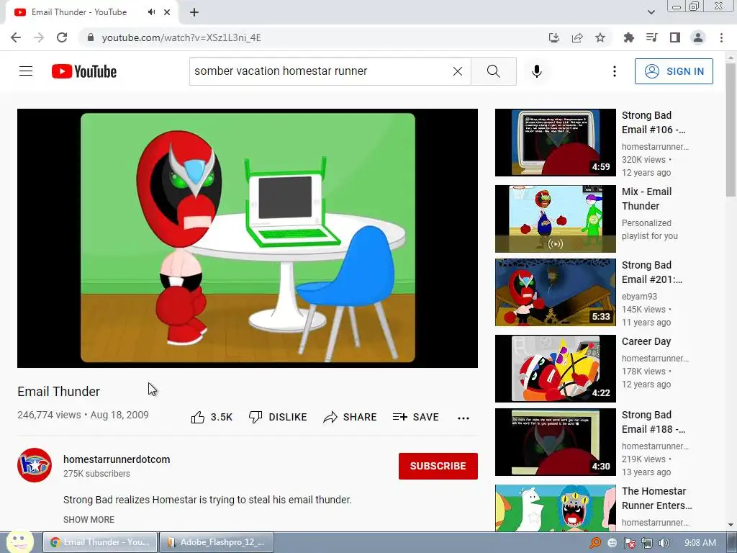Click the Email Thunder video player
Viewport: 737px width, 553px height.
(x=248, y=238)
